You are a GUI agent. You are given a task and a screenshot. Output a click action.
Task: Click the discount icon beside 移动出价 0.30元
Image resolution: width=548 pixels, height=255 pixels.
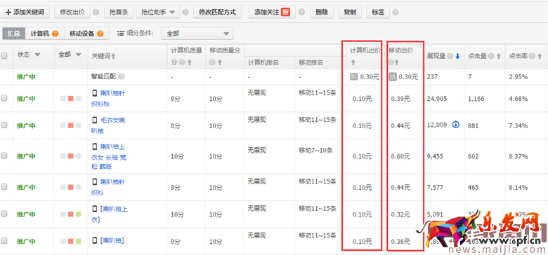(x=393, y=76)
